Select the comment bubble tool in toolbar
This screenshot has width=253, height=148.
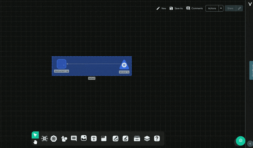(x=74, y=138)
